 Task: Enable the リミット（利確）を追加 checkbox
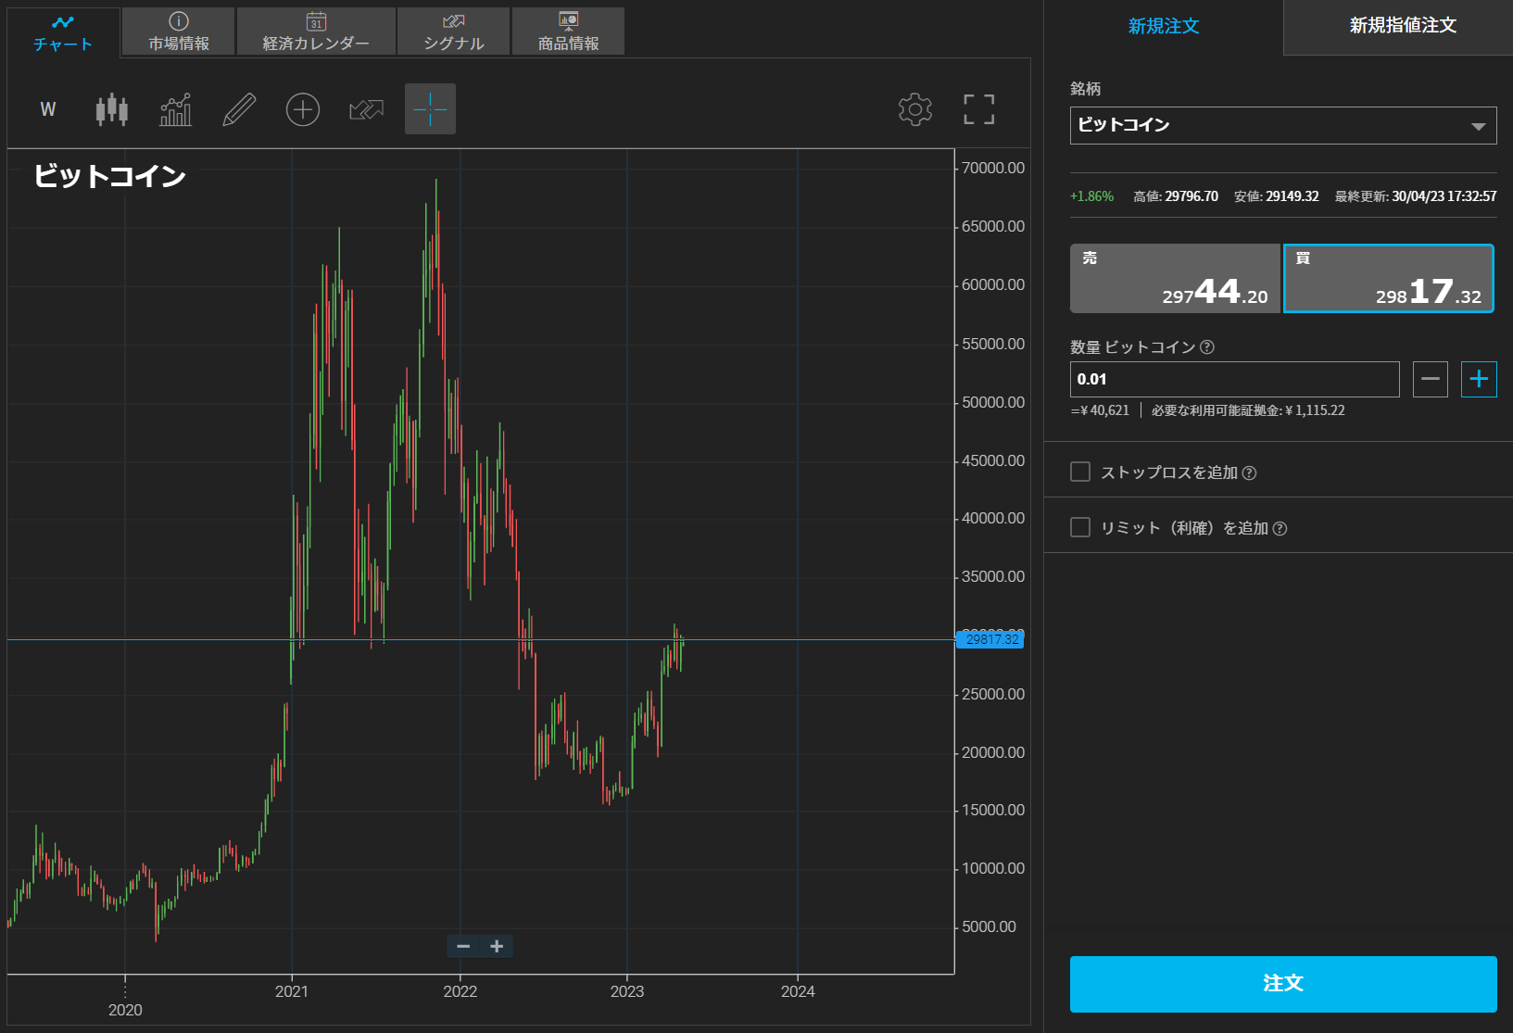[x=1080, y=527]
